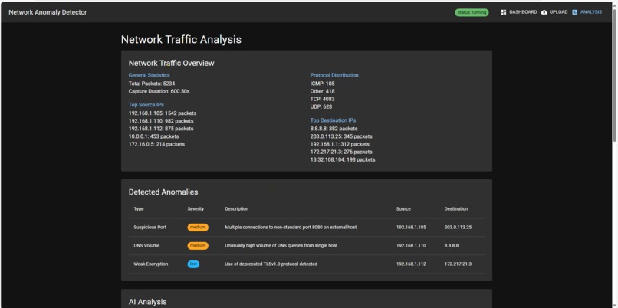Click 'Total Packets: 5234'
Screen dimensions: 618x308
point(152,84)
